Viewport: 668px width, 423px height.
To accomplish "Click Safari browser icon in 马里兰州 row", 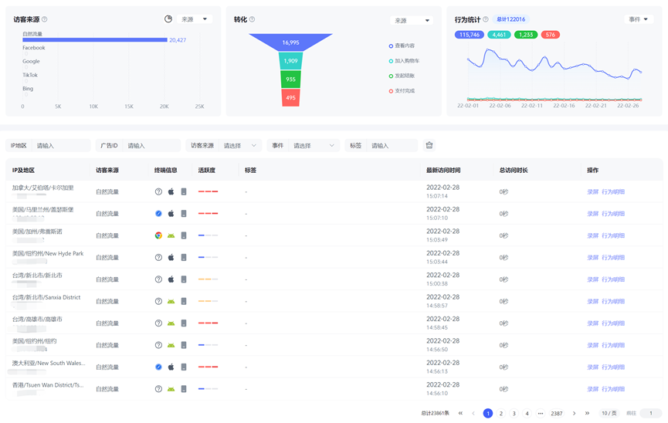I will coord(158,213).
